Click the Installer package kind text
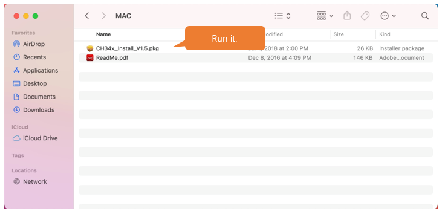Viewport: 448px width, 220px height. tap(401, 48)
